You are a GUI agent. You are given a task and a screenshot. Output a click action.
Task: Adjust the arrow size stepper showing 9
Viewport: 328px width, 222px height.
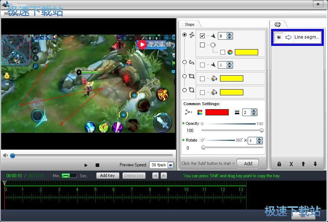(x=229, y=36)
